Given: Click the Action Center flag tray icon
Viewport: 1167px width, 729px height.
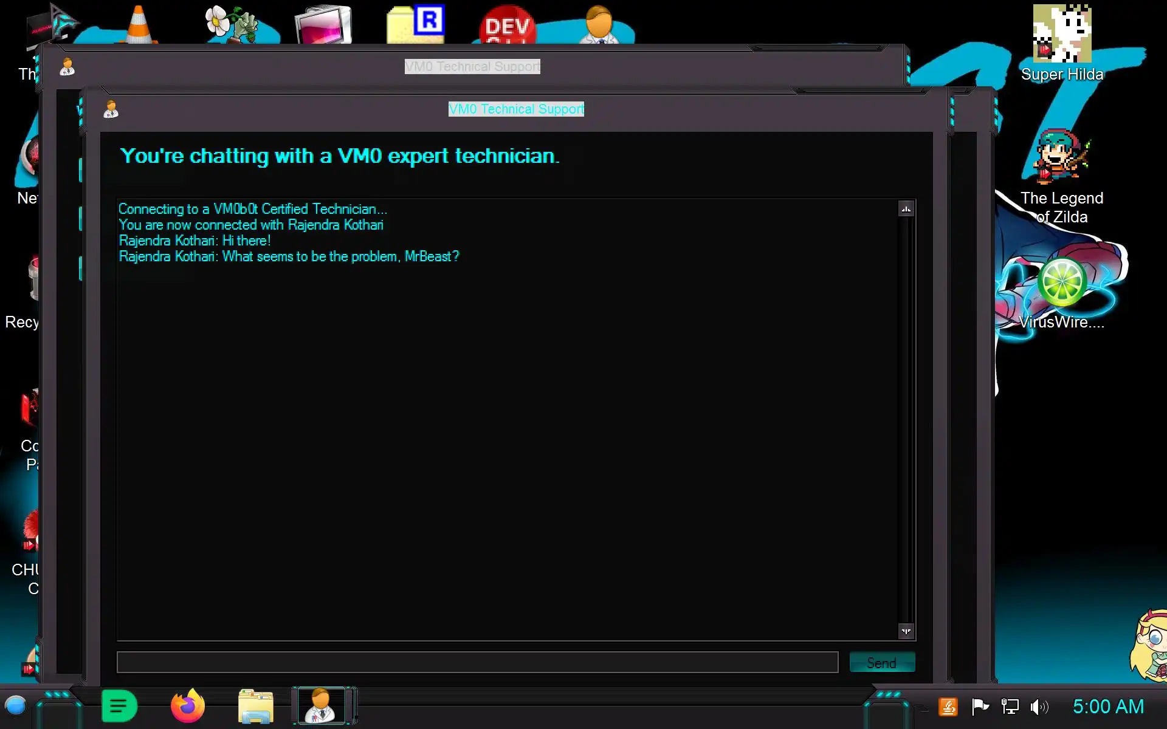Looking at the screenshot, I should [980, 707].
